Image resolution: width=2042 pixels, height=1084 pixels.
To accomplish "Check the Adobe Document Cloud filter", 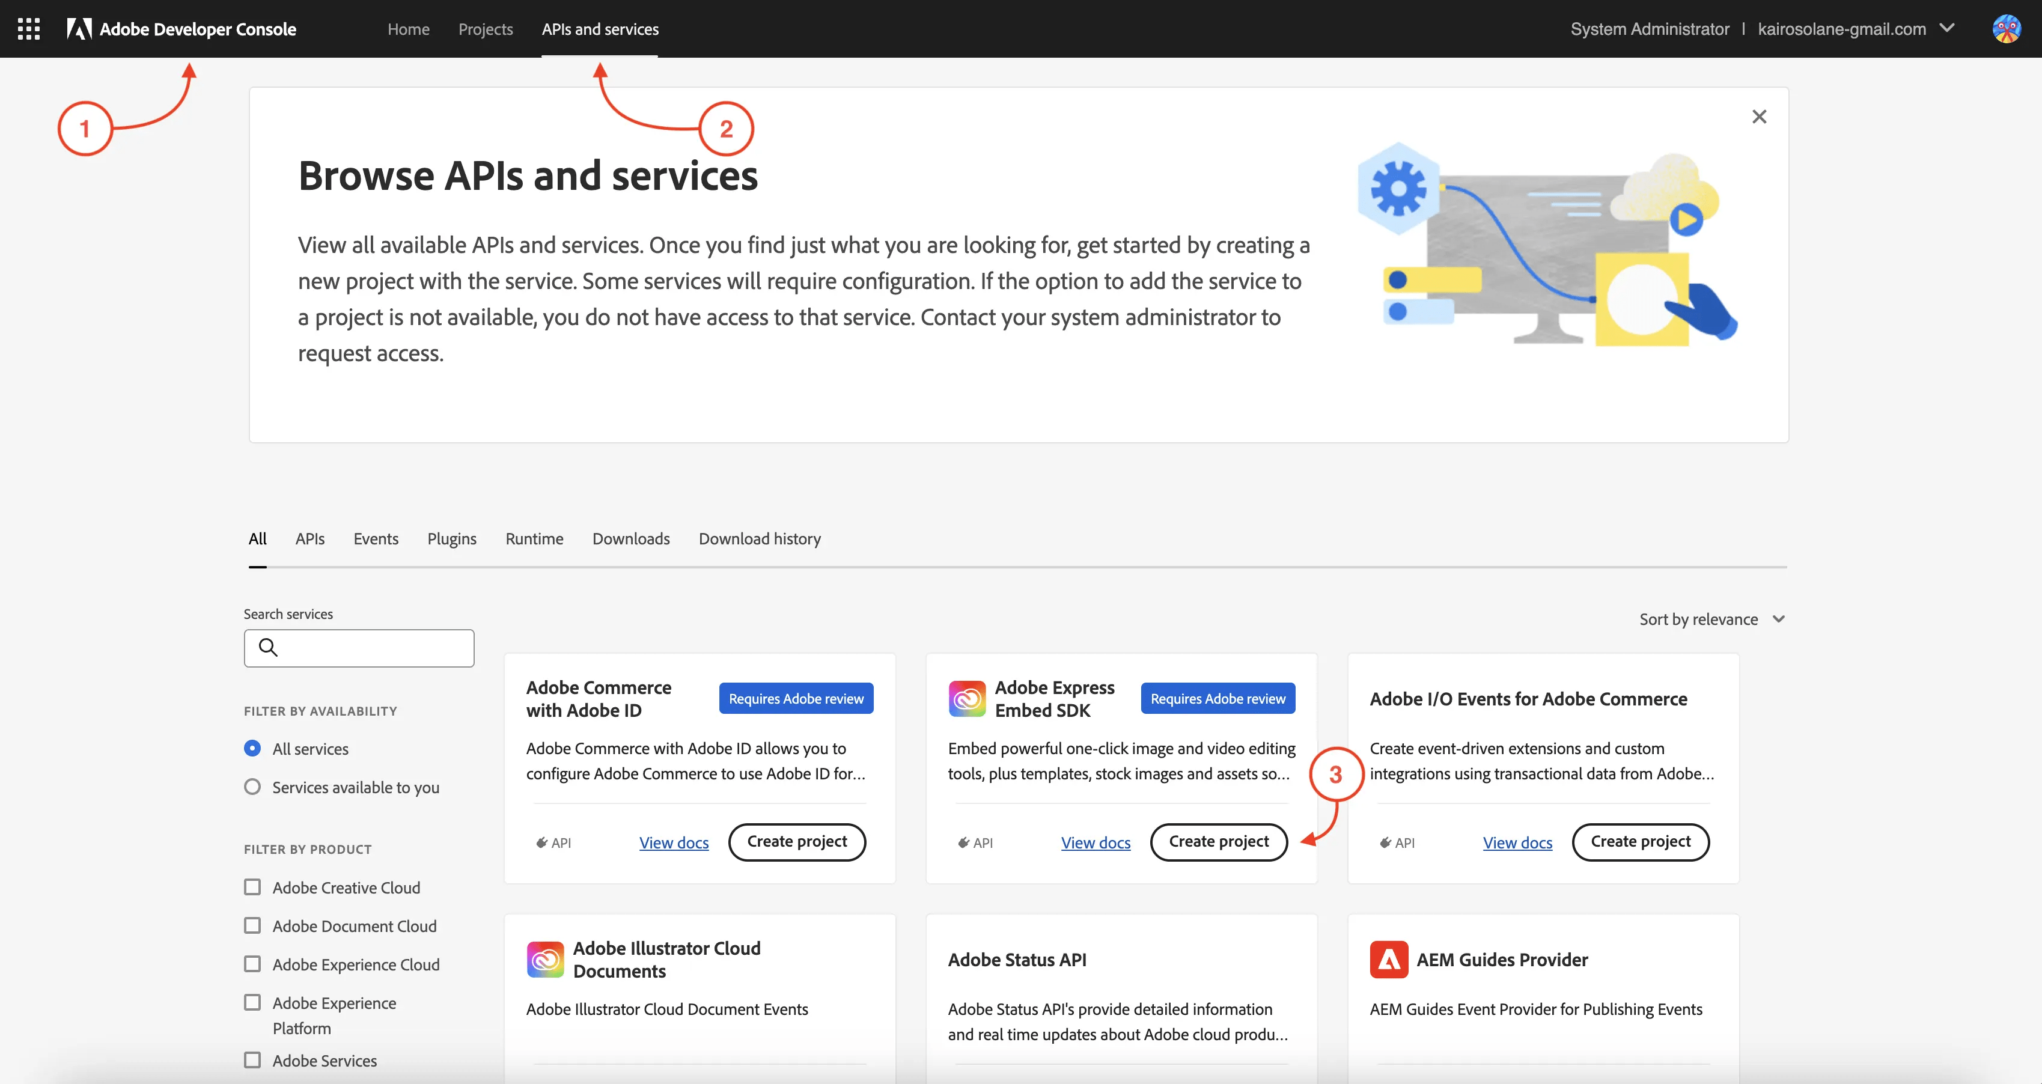I will pyautogui.click(x=252, y=925).
